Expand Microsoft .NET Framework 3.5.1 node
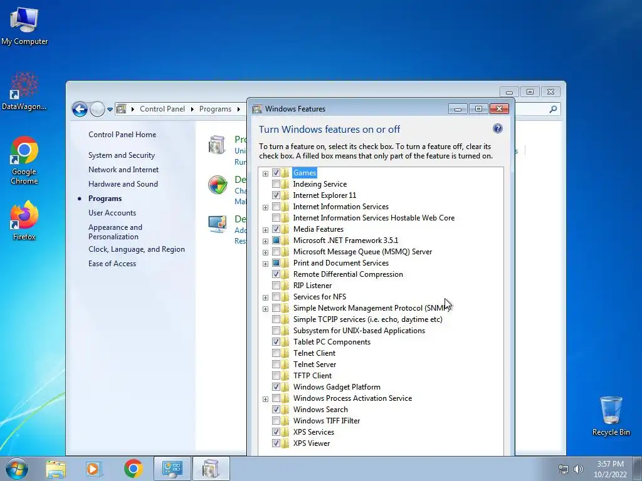The height and width of the screenshot is (481, 642). coord(265,241)
